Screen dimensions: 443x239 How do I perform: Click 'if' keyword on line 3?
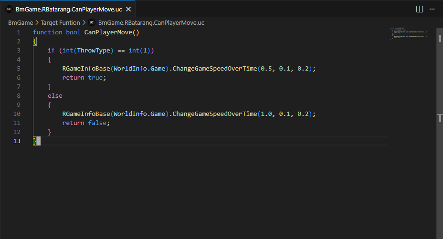(x=51, y=51)
